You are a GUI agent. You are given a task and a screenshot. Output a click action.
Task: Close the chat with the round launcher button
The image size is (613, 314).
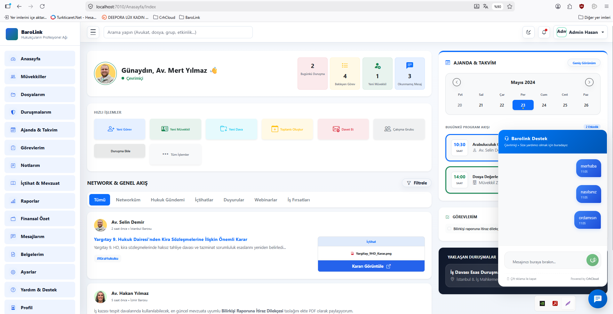[x=598, y=299]
